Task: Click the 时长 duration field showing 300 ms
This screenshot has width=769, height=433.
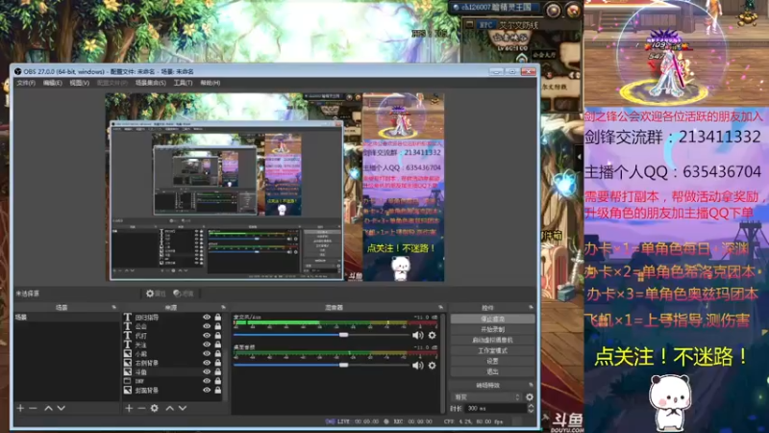Action: (x=495, y=408)
